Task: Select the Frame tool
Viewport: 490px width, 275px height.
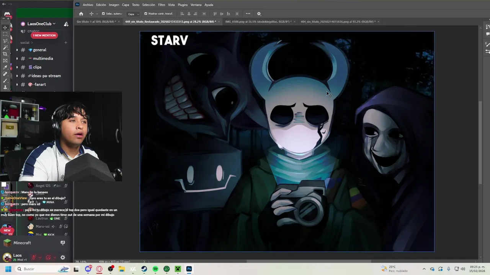Action: [x=5, y=60]
